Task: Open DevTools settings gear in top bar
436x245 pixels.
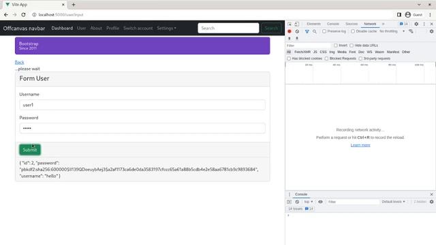Action: 416,24
